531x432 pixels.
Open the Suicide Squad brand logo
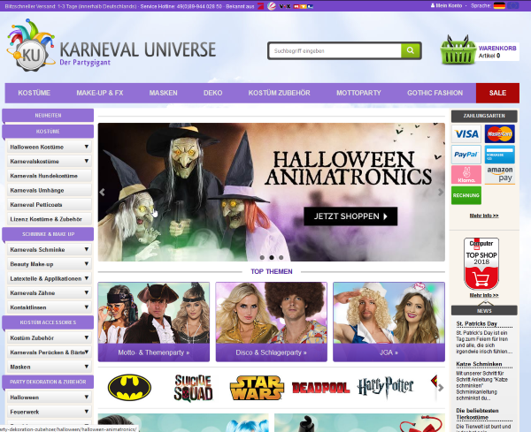(x=193, y=388)
